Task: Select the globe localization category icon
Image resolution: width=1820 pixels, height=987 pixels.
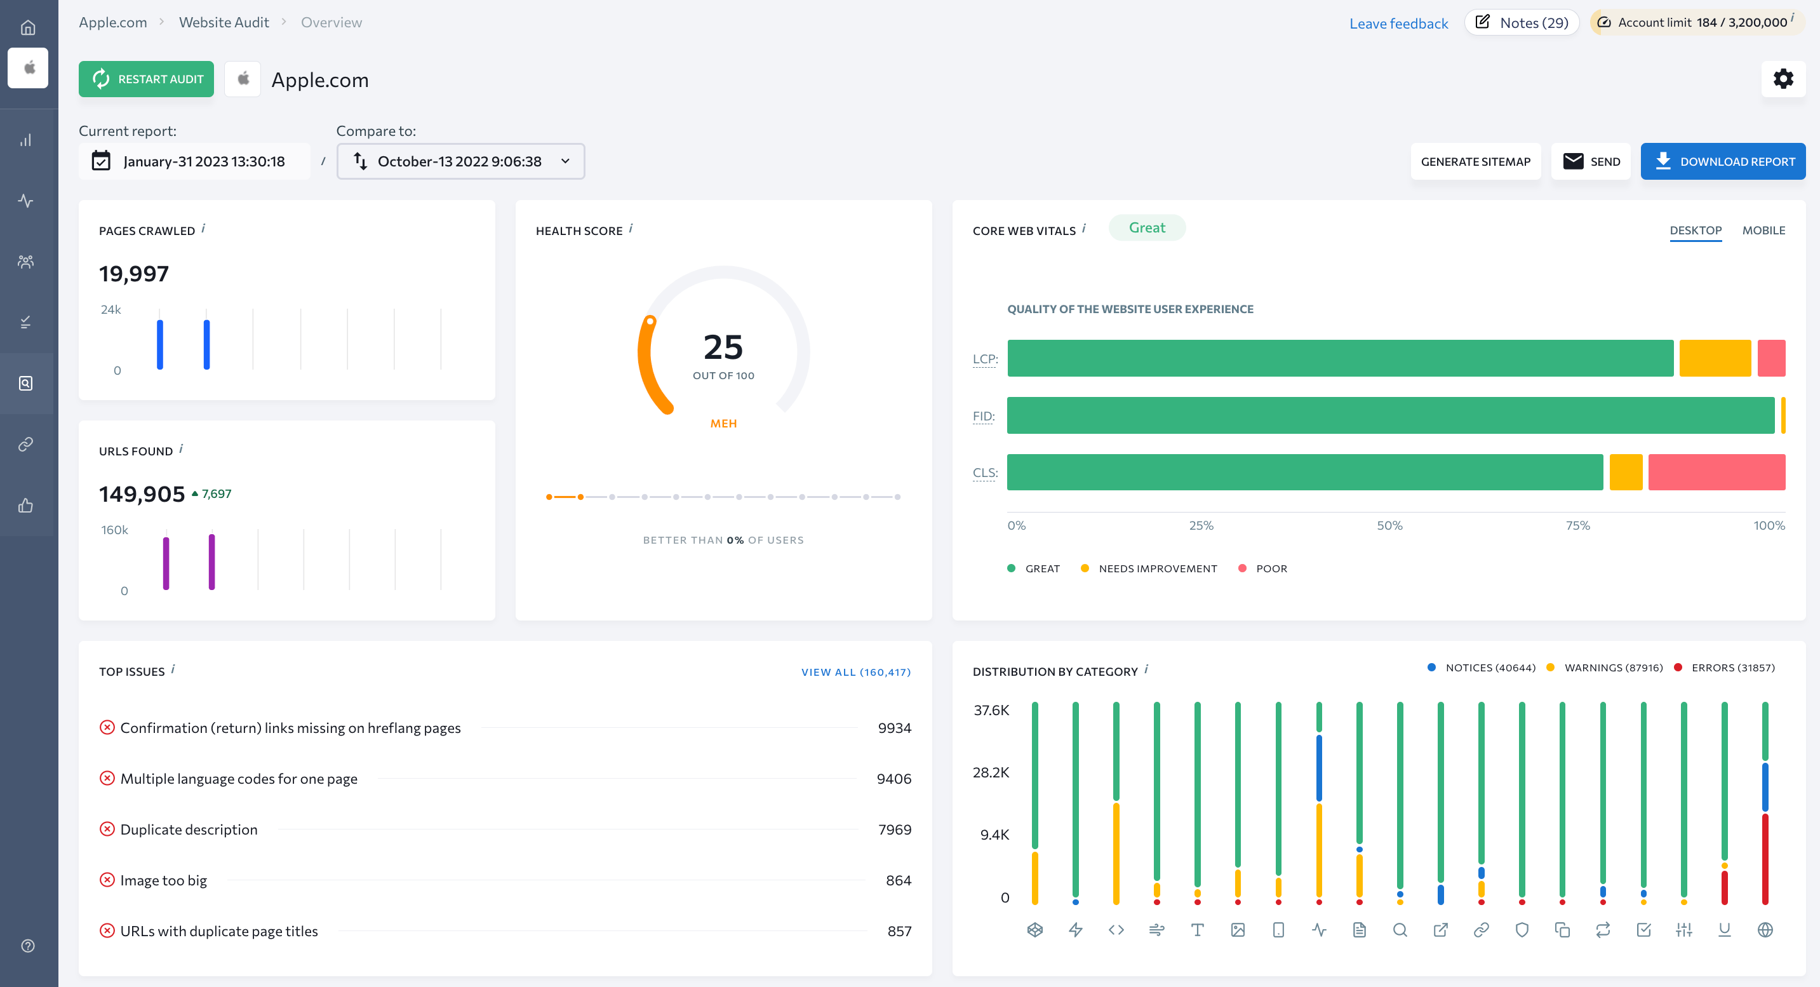Action: pyautogui.click(x=1765, y=930)
